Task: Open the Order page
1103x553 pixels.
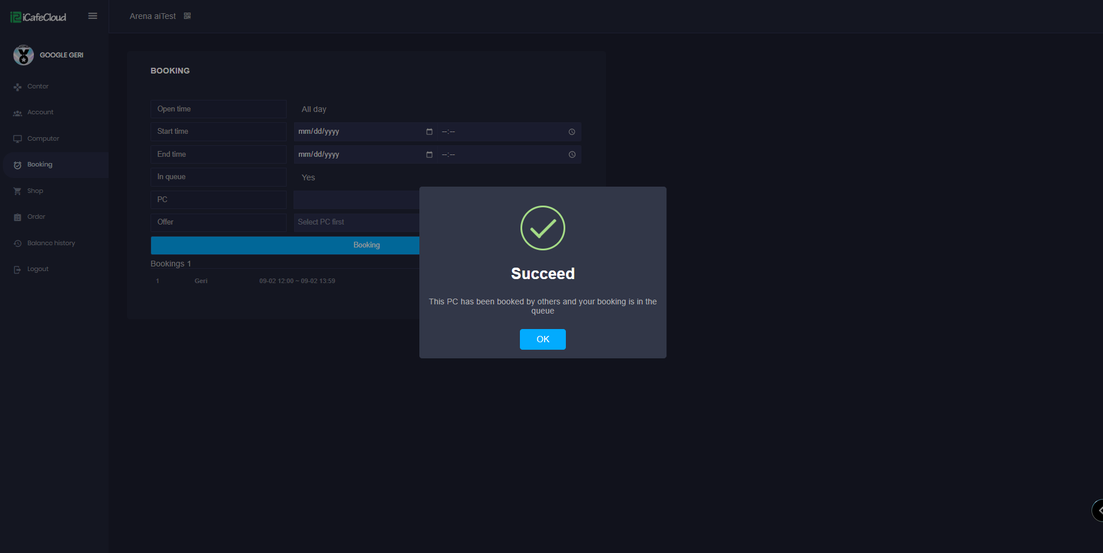Action: coord(36,217)
